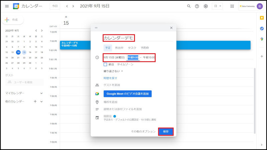Switch to the 外出中 tab
The image size is (267, 150).
(x=119, y=48)
